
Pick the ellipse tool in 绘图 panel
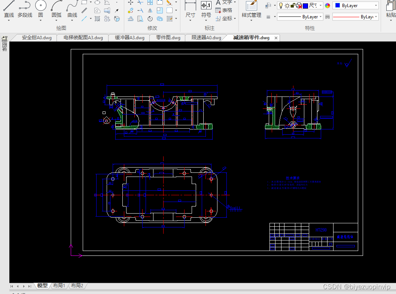click(x=97, y=3)
